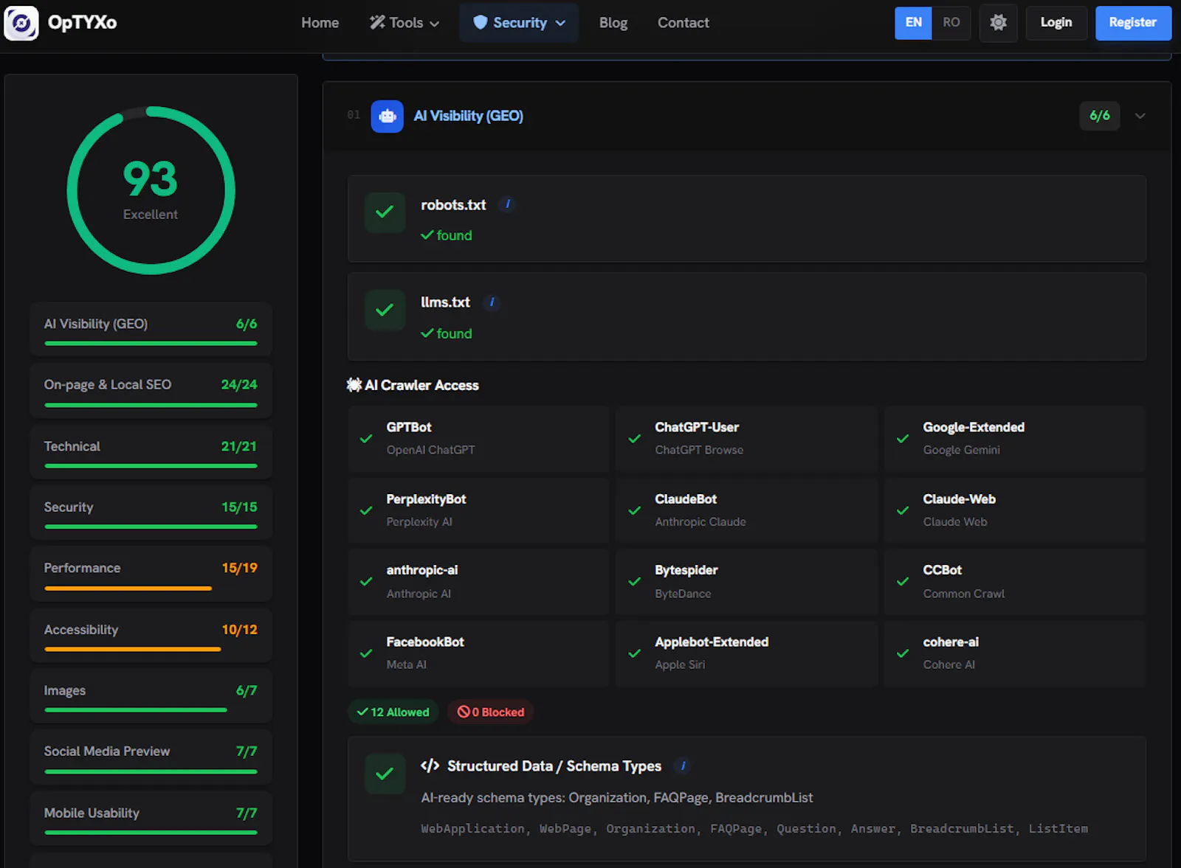Click the checkmark on the ClaudeBot card
Viewport: 1181px width, 868px height.
pyautogui.click(x=634, y=510)
